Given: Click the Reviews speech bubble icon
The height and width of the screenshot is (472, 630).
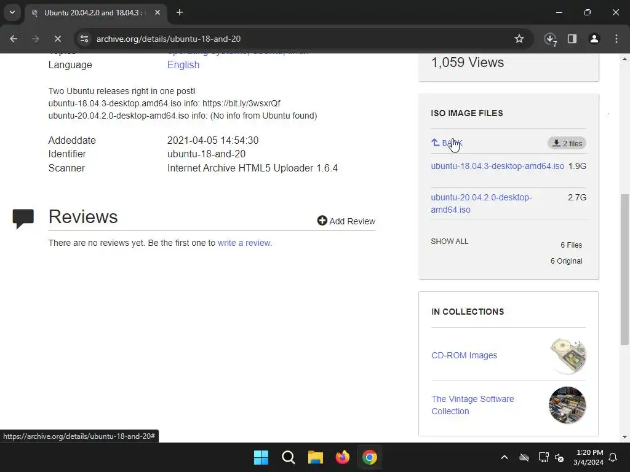Looking at the screenshot, I should coord(23,219).
